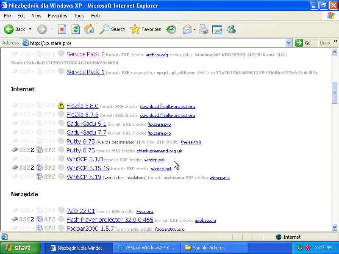Open the Service Pack 1 link

click(86, 72)
